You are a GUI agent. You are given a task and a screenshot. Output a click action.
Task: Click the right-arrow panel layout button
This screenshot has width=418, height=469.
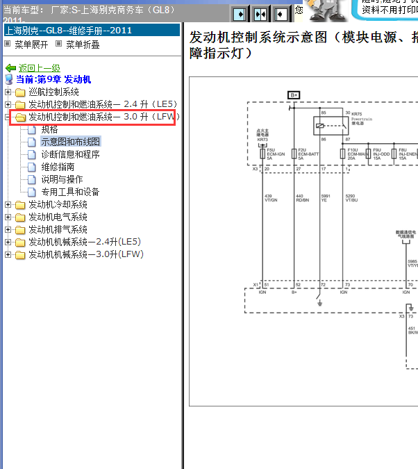[240, 14]
